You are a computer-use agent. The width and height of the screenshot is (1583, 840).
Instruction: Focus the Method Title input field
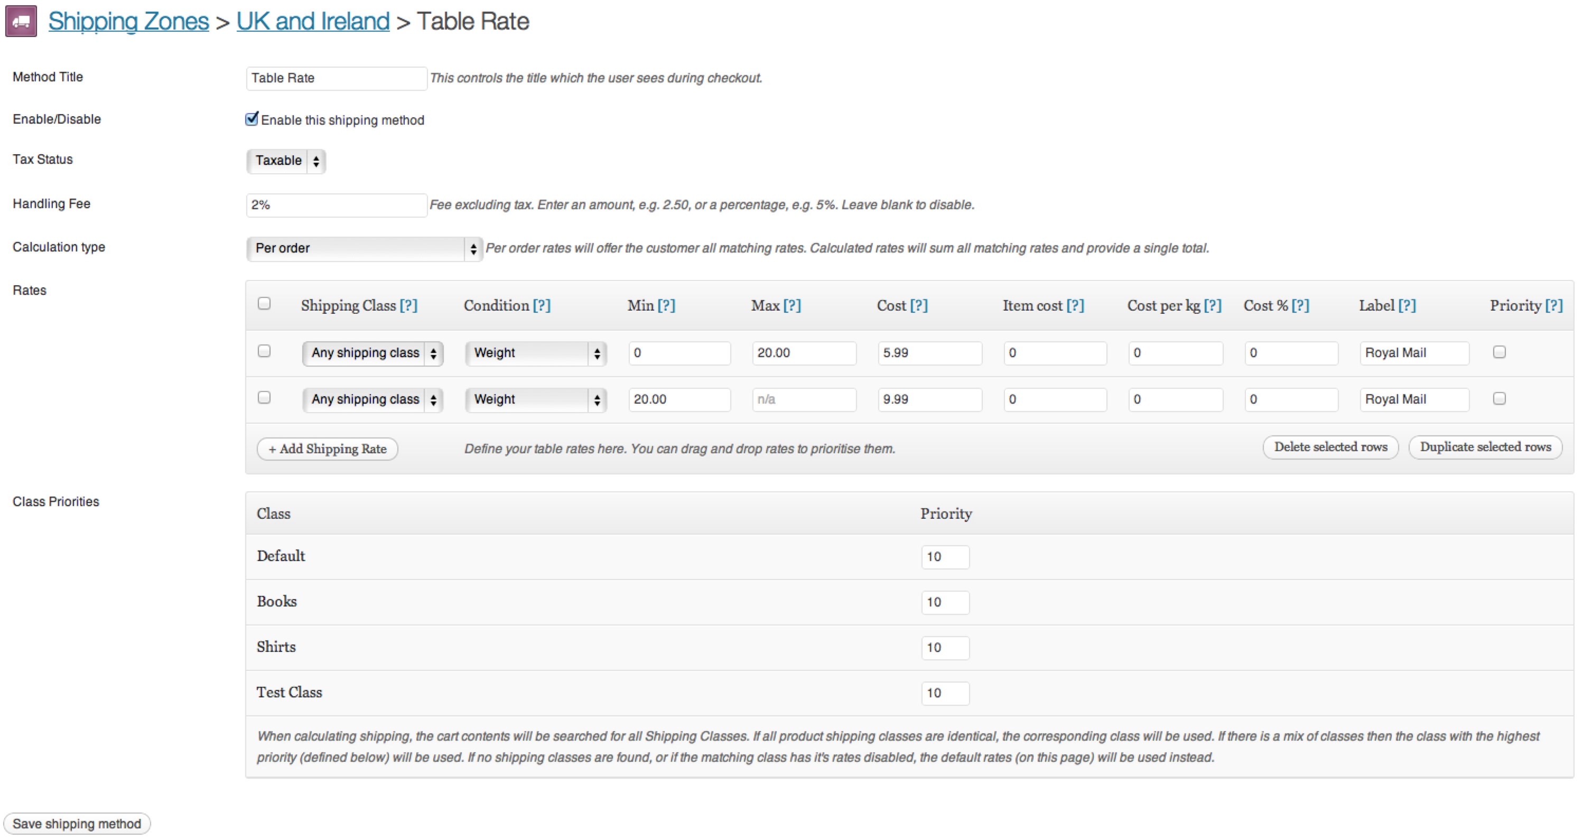337,79
